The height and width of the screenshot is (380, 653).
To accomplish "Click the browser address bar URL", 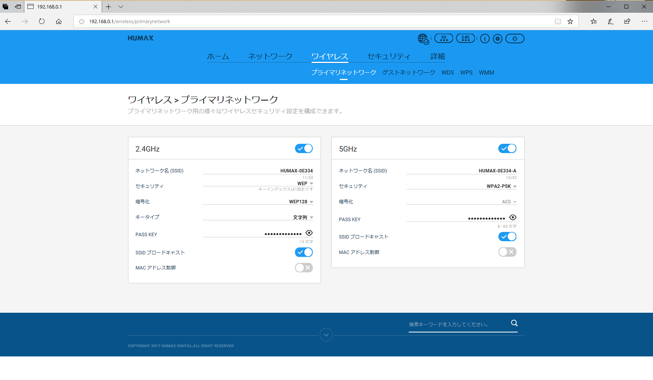I will (130, 22).
